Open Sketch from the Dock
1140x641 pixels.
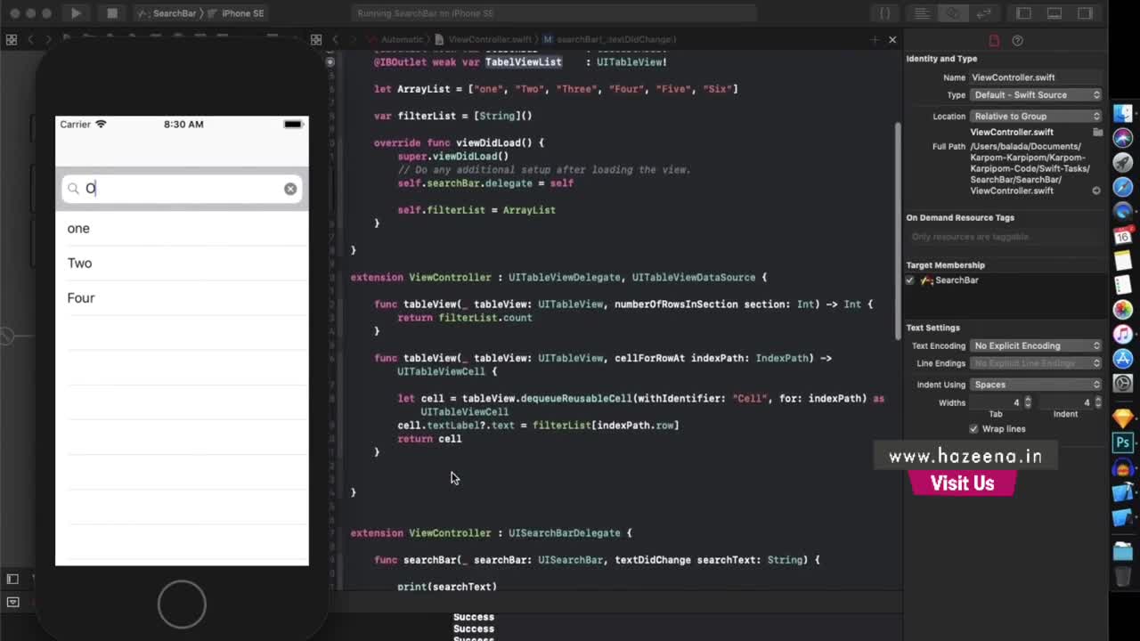point(1123,418)
